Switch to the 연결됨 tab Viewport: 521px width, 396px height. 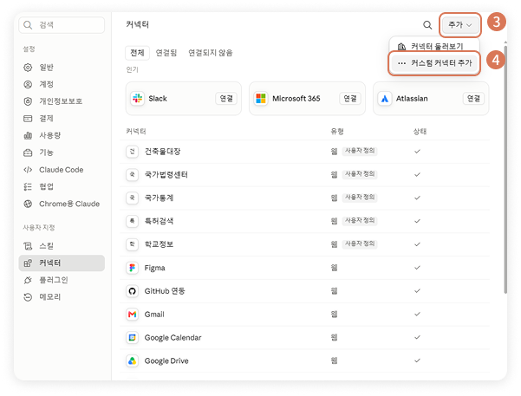[x=166, y=53]
